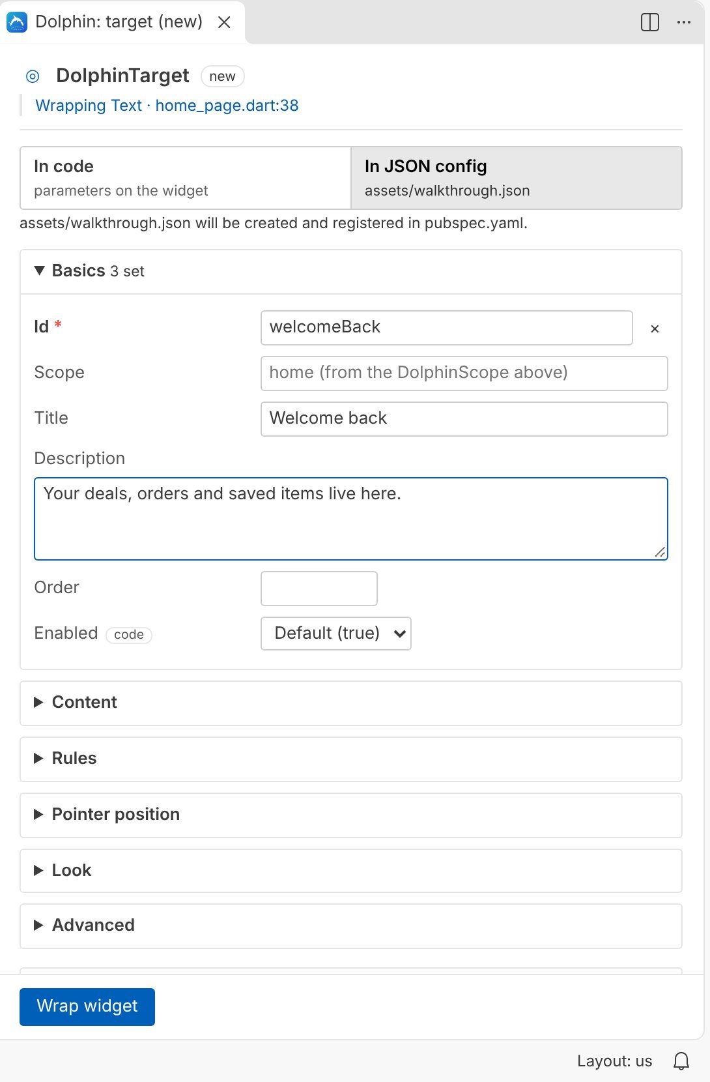The height and width of the screenshot is (1082, 710).
Task: Open Wrapping Text · home_page.dart:38 link
Action: tap(167, 106)
